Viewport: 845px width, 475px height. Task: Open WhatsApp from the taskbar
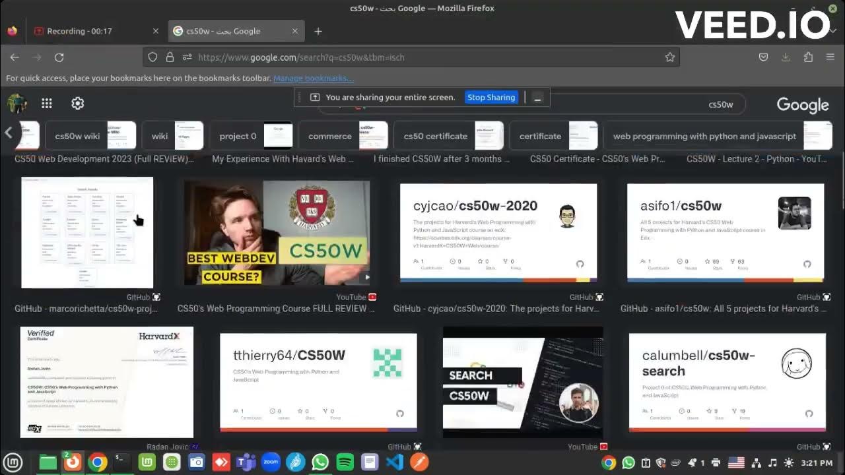click(320, 462)
